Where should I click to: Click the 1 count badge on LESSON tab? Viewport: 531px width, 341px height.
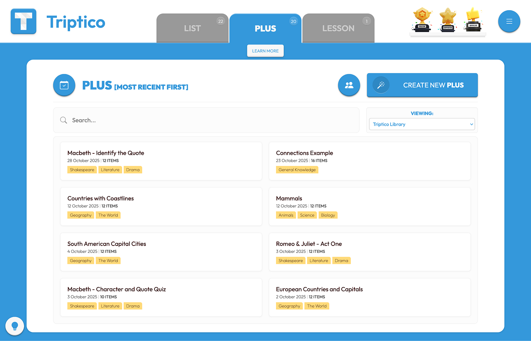pyautogui.click(x=367, y=21)
